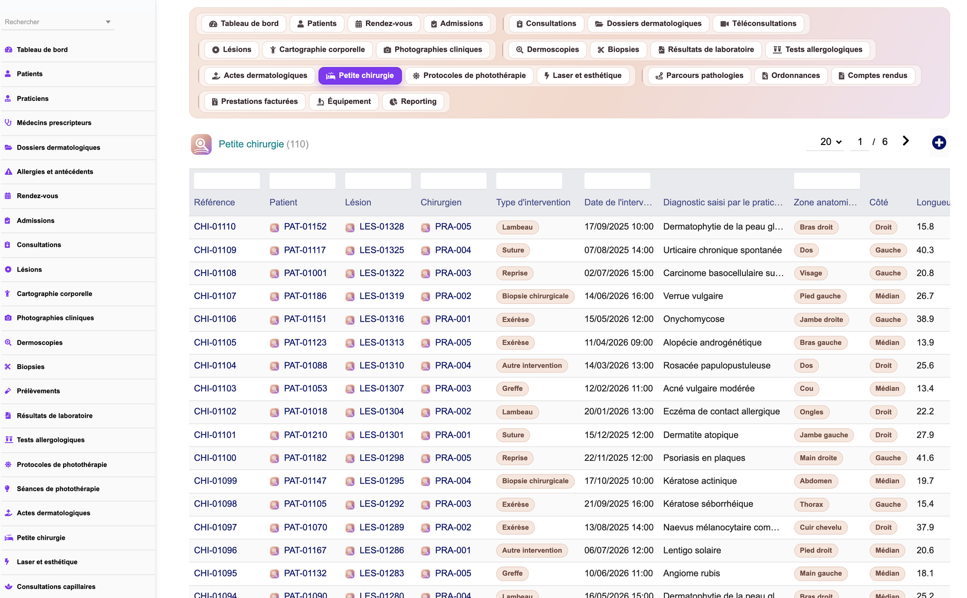
Task: Open record link CHI-01110
Action: [215, 226]
